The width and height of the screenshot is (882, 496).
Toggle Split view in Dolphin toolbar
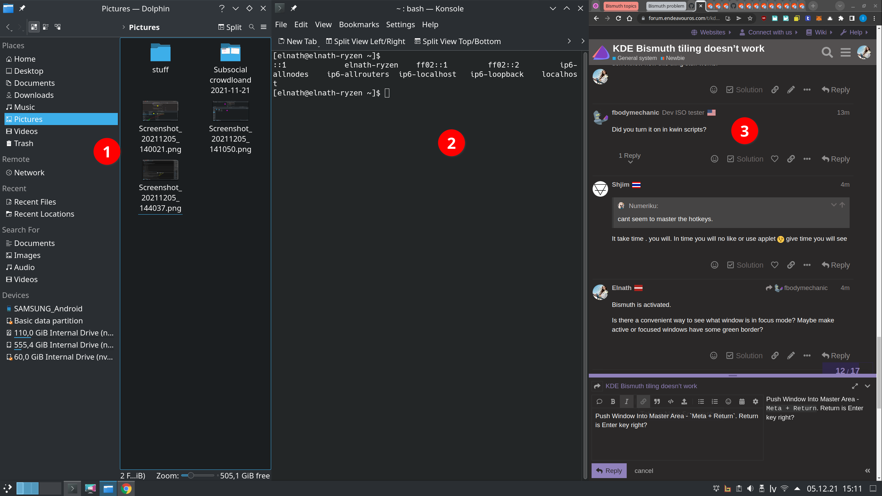(230, 27)
